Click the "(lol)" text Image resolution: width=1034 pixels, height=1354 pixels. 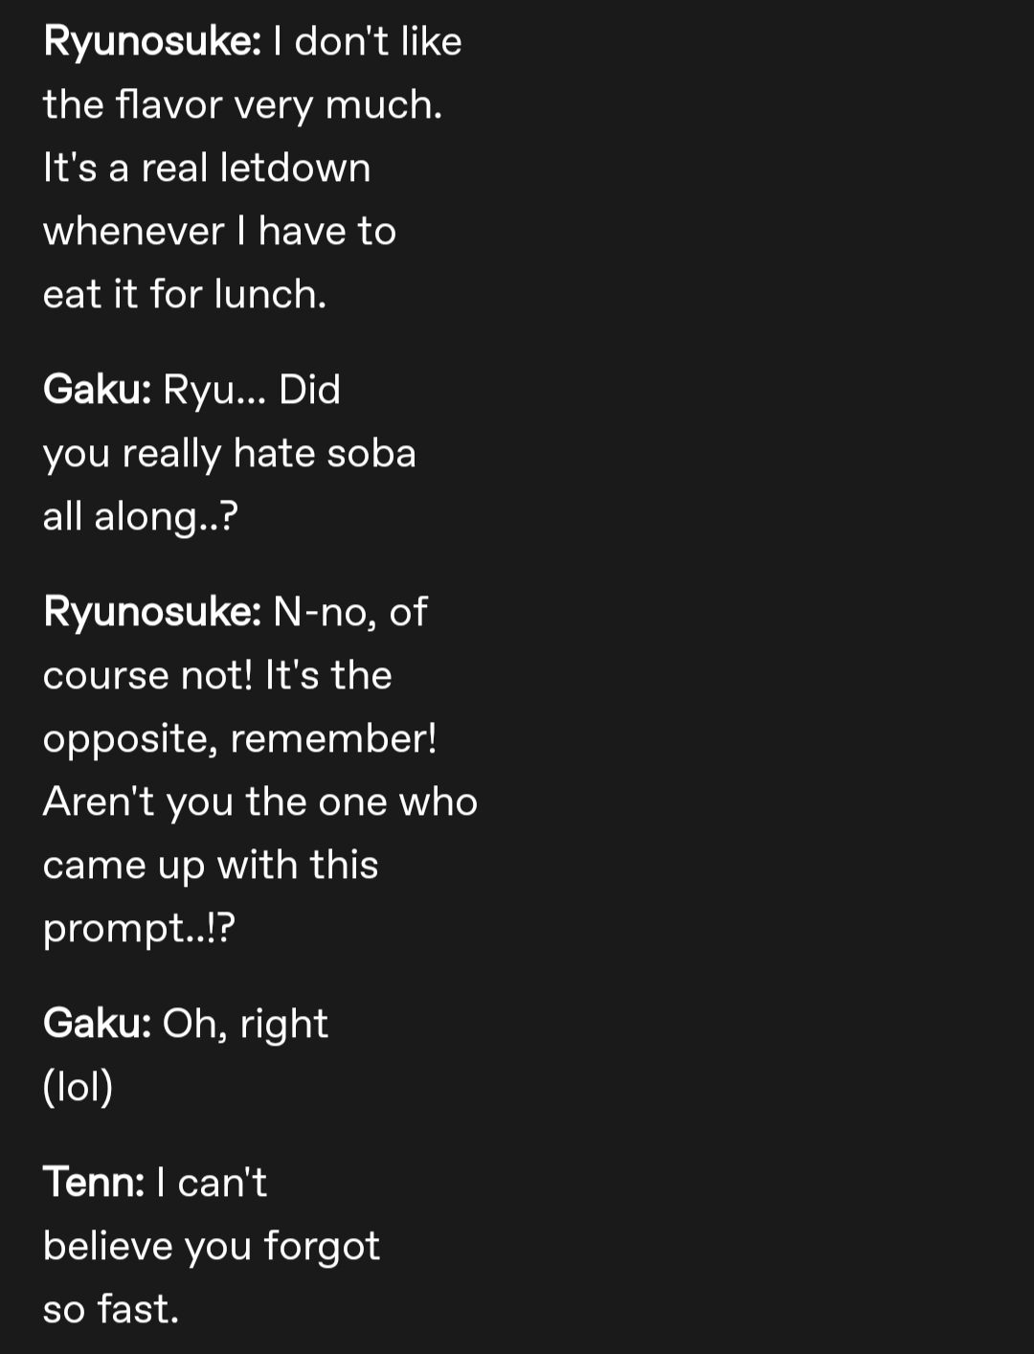click(78, 1087)
